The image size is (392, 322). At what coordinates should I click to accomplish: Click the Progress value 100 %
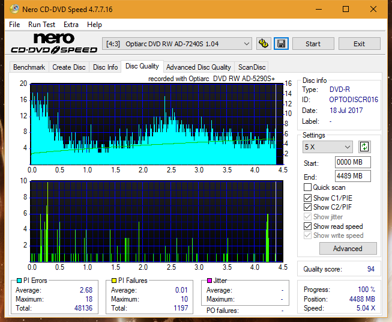[x=367, y=290]
